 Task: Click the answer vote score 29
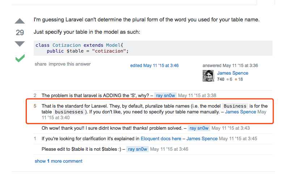pyautogui.click(x=20, y=33)
